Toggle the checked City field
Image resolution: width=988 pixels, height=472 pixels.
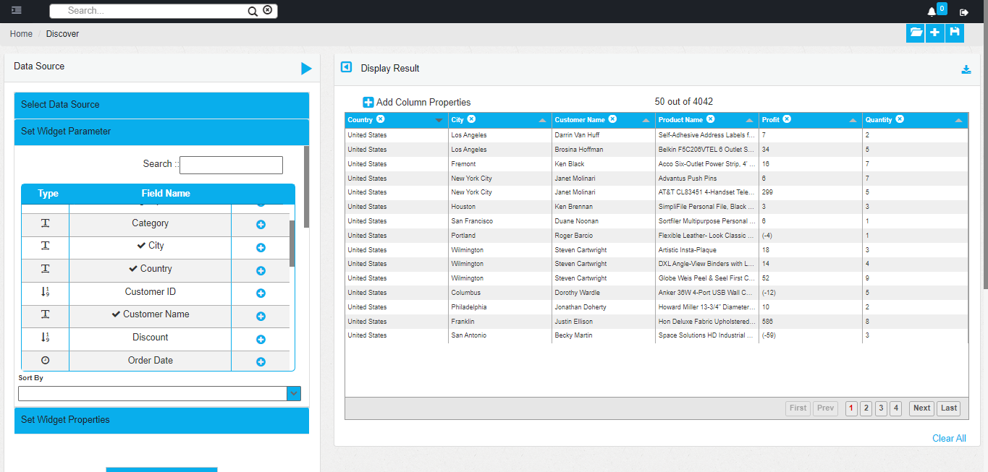point(151,246)
